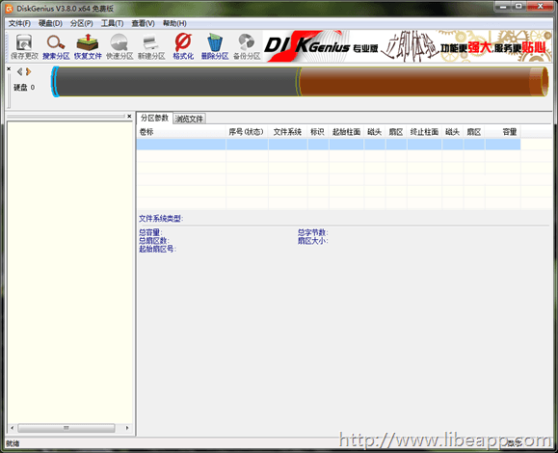Image resolution: width=558 pixels, height=453 pixels.
Task: Select the brown partition on disk bar
Action: click(422, 82)
